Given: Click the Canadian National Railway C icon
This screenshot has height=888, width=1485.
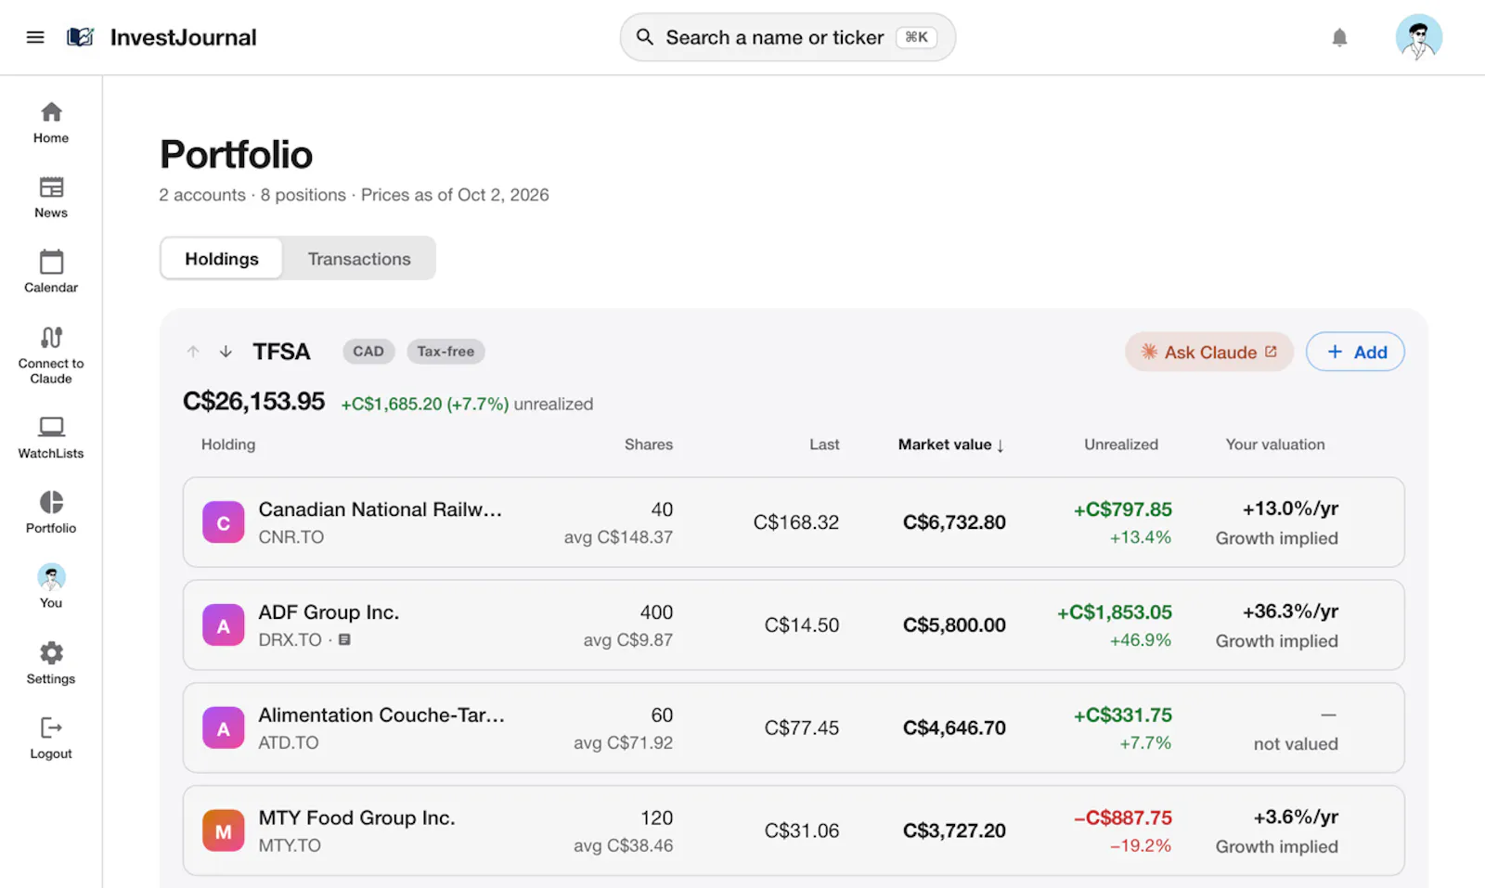Looking at the screenshot, I should pyautogui.click(x=224, y=522).
